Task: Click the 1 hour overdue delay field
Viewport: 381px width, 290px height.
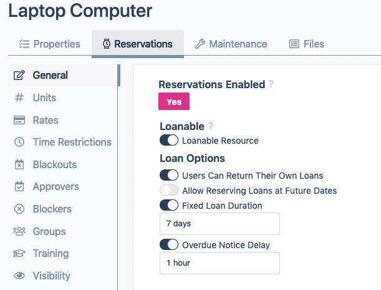Action: tap(219, 263)
